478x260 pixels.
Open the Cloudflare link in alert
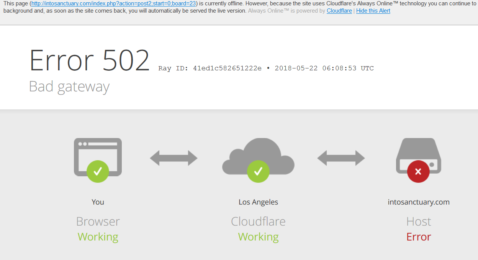(339, 11)
